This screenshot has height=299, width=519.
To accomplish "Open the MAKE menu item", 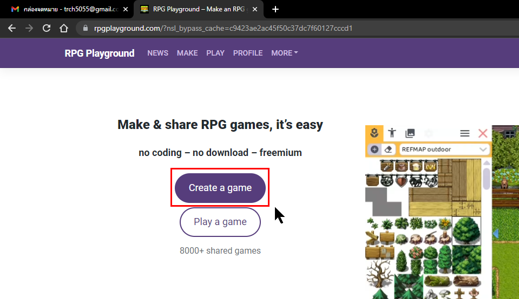I will click(187, 53).
